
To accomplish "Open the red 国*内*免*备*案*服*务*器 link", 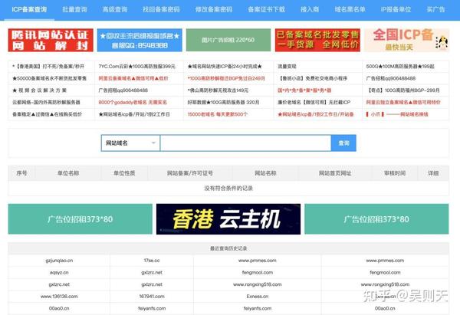I will pyautogui.click(x=304, y=90).
